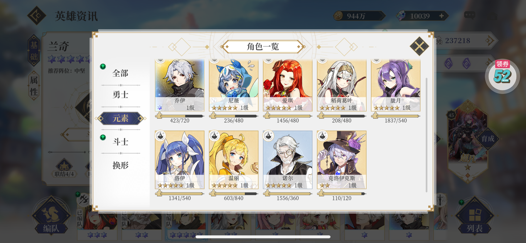Select the 全部 filter tab
Screen dimensions: 526x243
(120, 73)
